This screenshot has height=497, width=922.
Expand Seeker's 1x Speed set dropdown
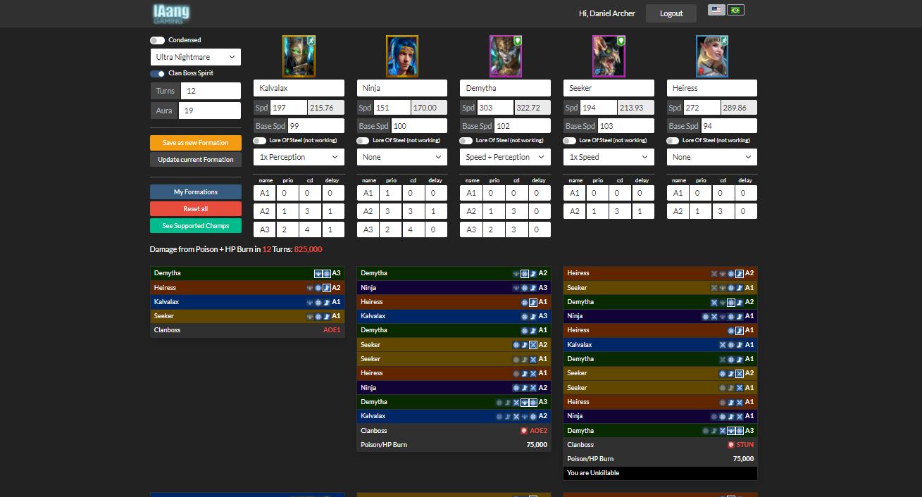609,157
